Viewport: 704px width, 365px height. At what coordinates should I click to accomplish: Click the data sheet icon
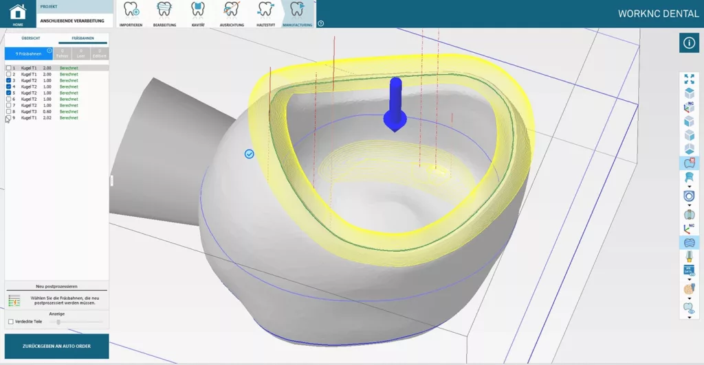[x=689, y=270]
